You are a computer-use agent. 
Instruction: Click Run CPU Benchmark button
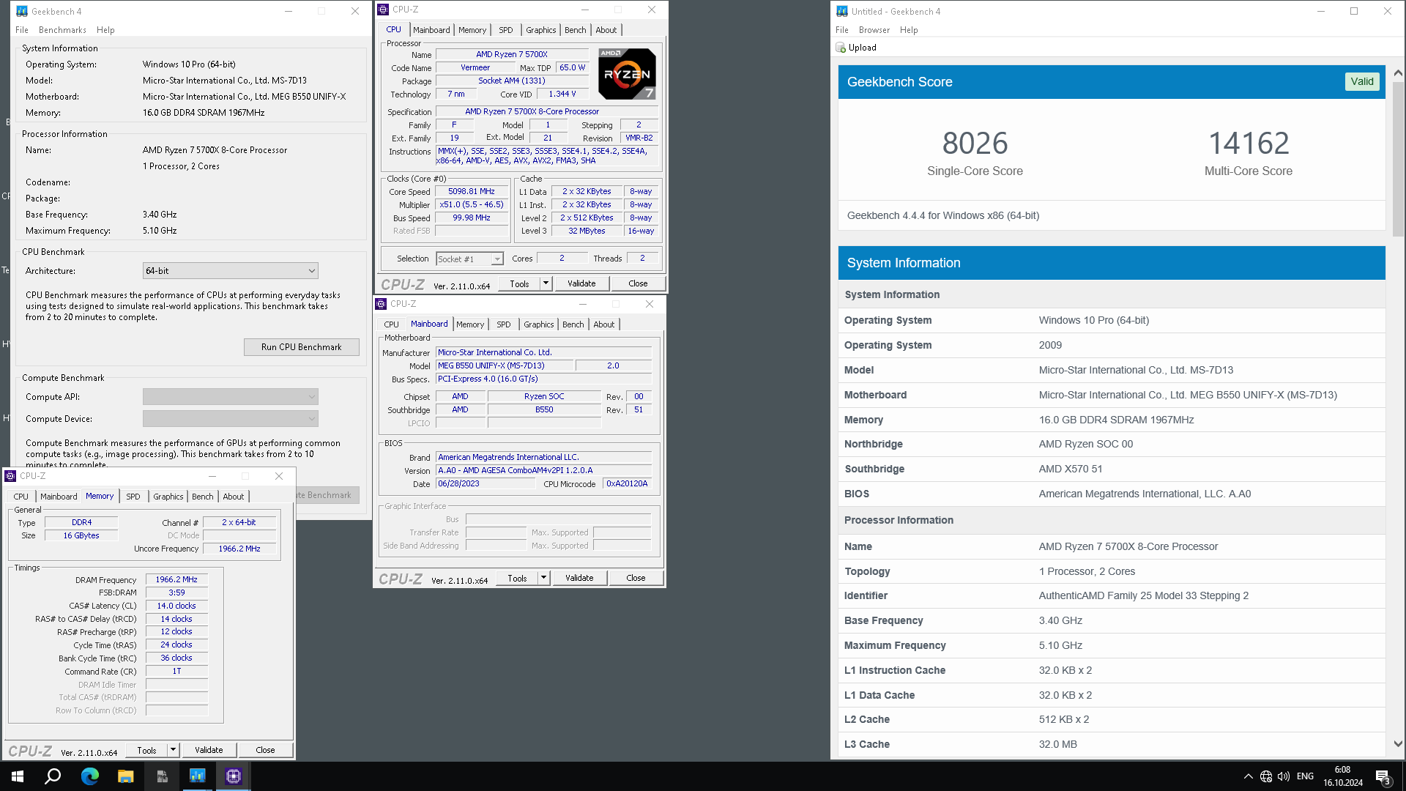tap(301, 347)
